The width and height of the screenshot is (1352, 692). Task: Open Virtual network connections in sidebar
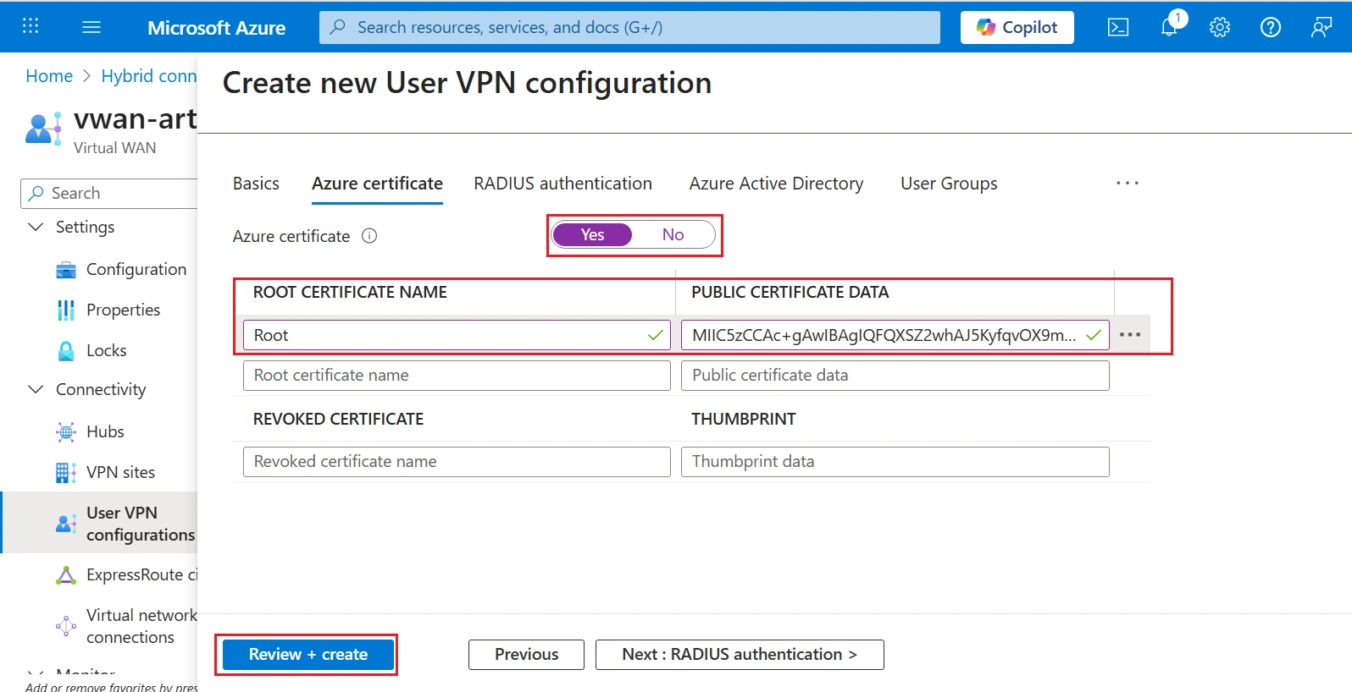[141, 626]
